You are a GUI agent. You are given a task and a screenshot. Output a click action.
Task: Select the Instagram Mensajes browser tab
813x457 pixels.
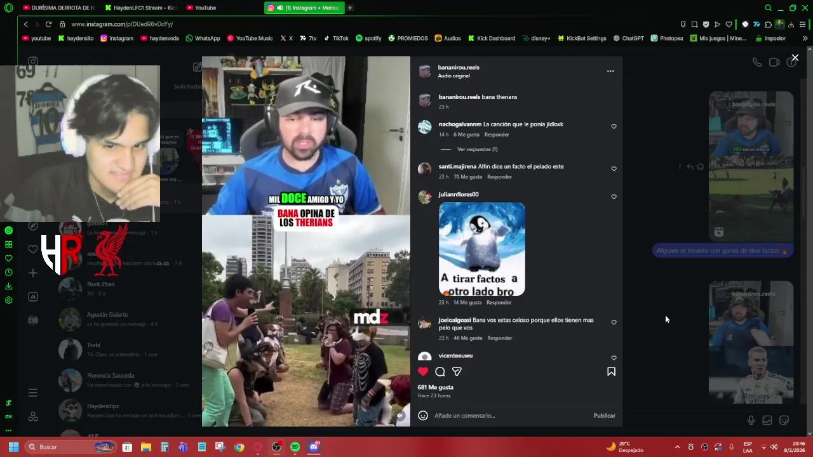304,8
